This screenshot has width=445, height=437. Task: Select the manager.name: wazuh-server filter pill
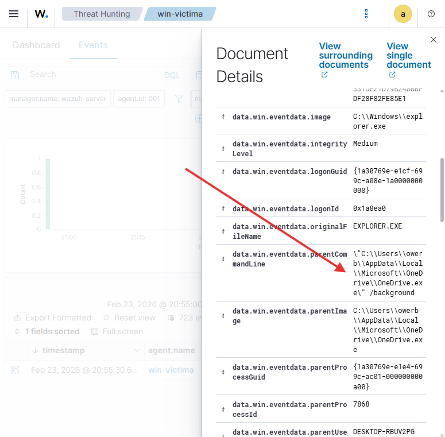(x=57, y=99)
